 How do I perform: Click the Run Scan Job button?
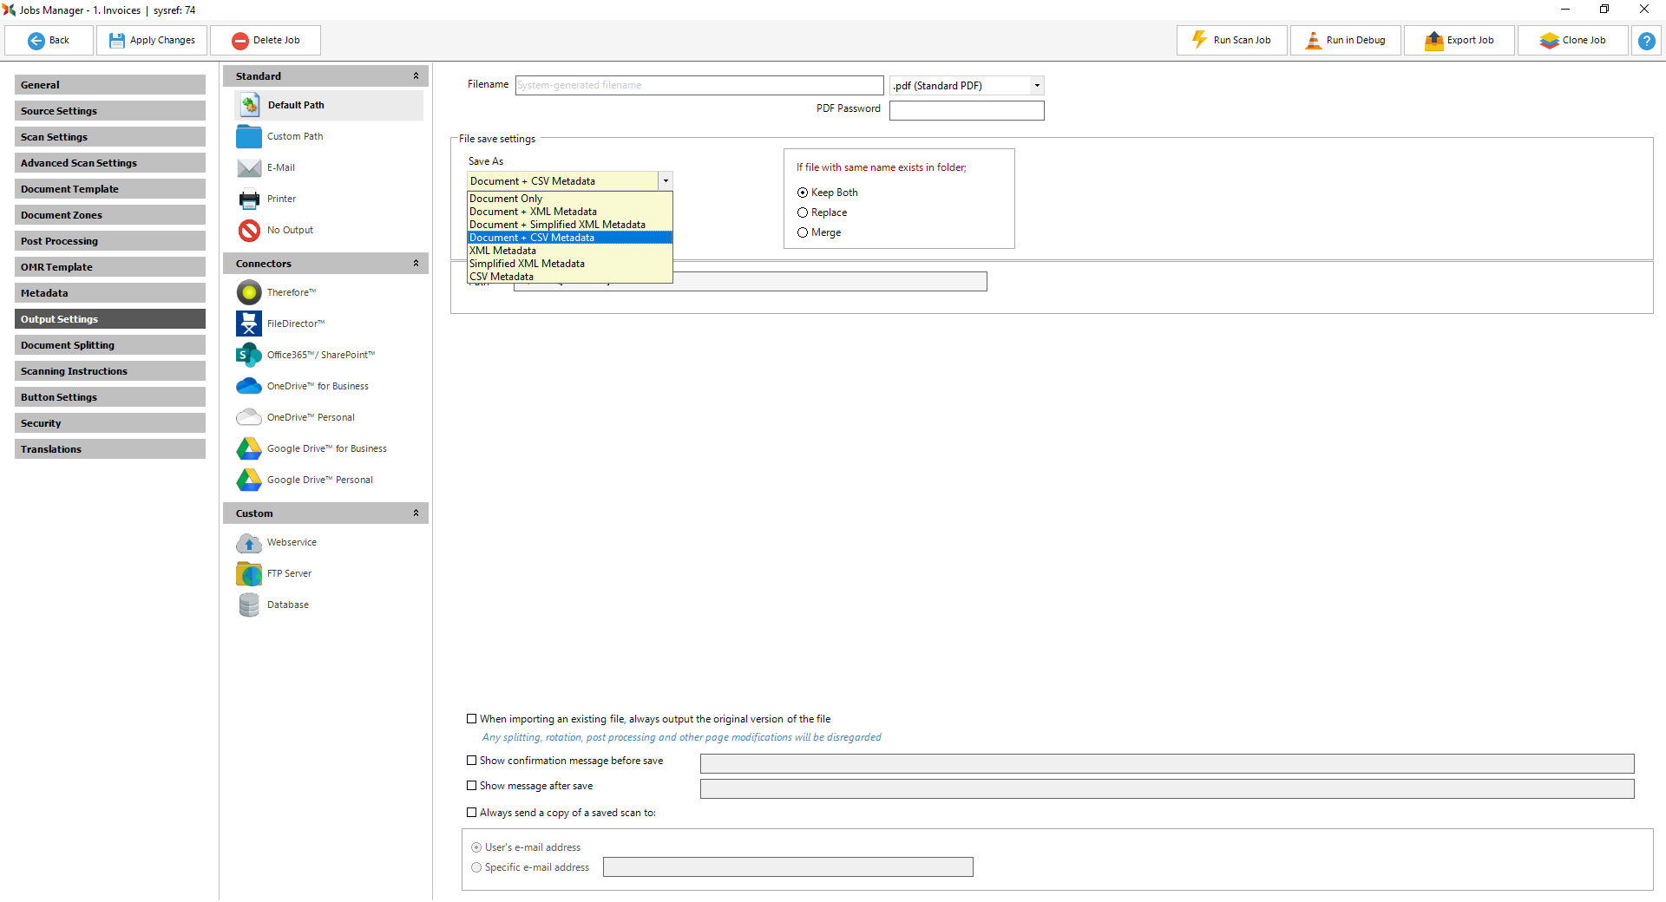pos(1231,41)
